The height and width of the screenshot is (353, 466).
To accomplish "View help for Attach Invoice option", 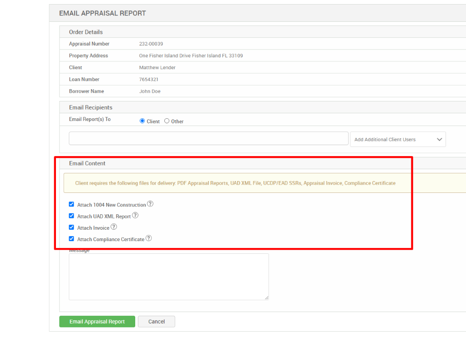I will tap(114, 227).
